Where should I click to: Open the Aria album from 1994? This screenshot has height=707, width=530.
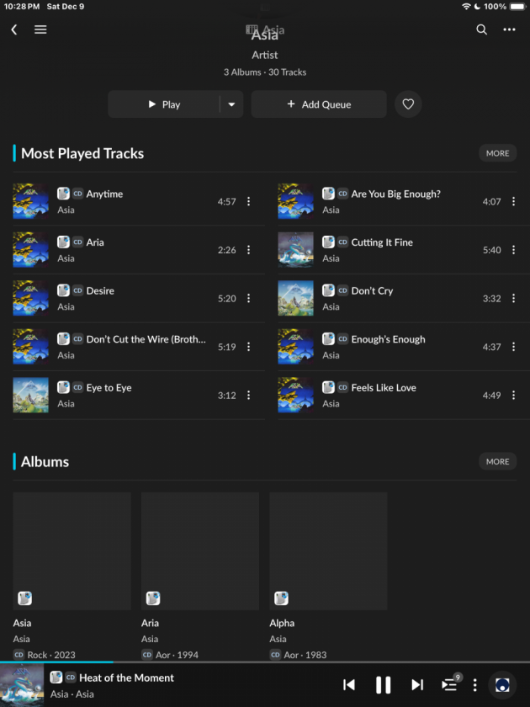(x=200, y=551)
